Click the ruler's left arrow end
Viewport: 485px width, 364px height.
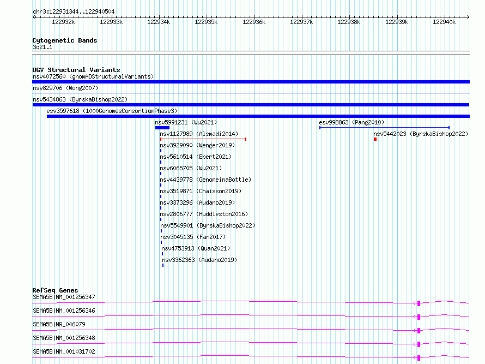[34, 17]
